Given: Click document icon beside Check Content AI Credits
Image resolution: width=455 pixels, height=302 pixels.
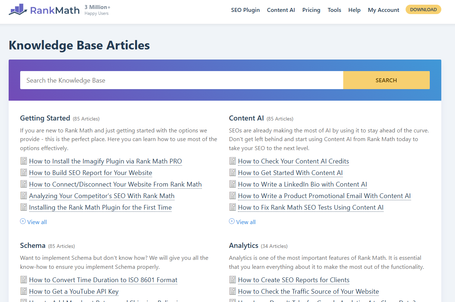Looking at the screenshot, I should click(233, 161).
